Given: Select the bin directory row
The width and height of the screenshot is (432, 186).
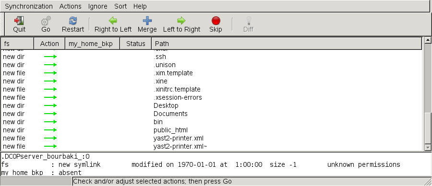Looking at the screenshot, I should coord(211,122).
